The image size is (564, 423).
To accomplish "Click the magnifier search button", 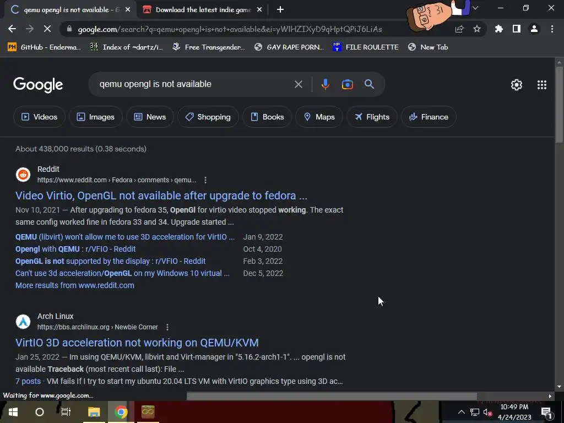I will [369, 84].
